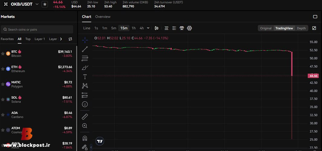This screenshot has width=322, height=151.
Task: Open the forecasting and measurement tool
Action: pos(85,95)
